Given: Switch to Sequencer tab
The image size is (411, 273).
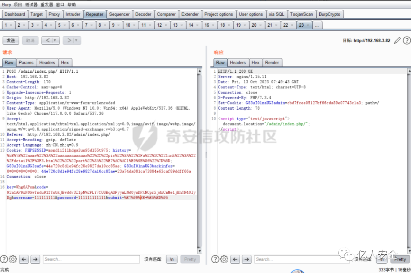Looking at the screenshot, I should (119, 14).
